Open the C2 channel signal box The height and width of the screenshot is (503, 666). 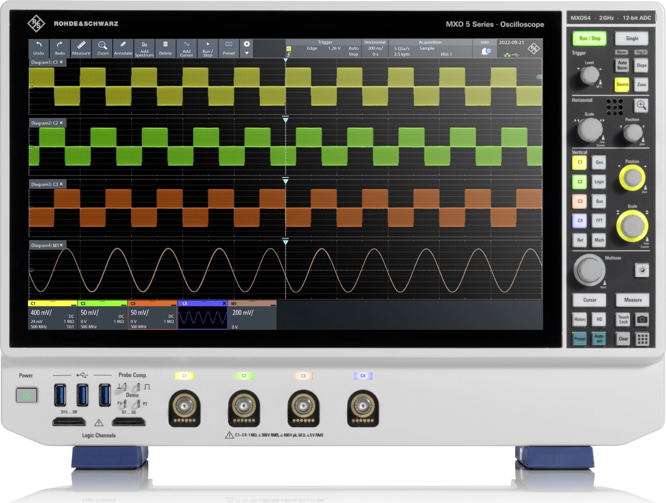102,315
